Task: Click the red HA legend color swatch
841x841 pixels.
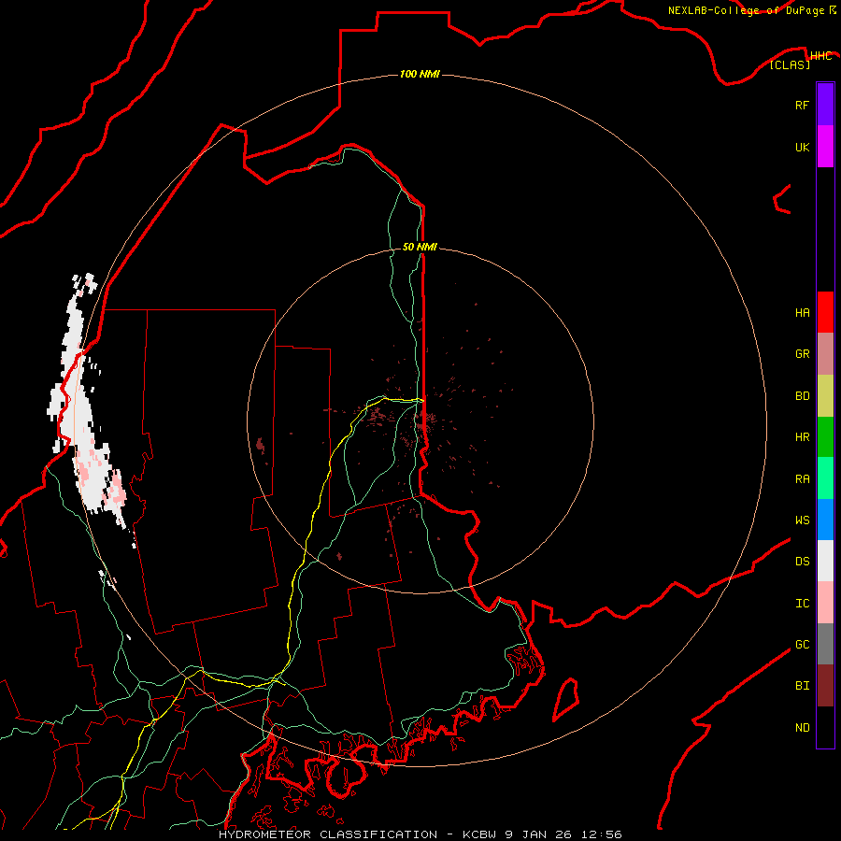Action: (825, 312)
